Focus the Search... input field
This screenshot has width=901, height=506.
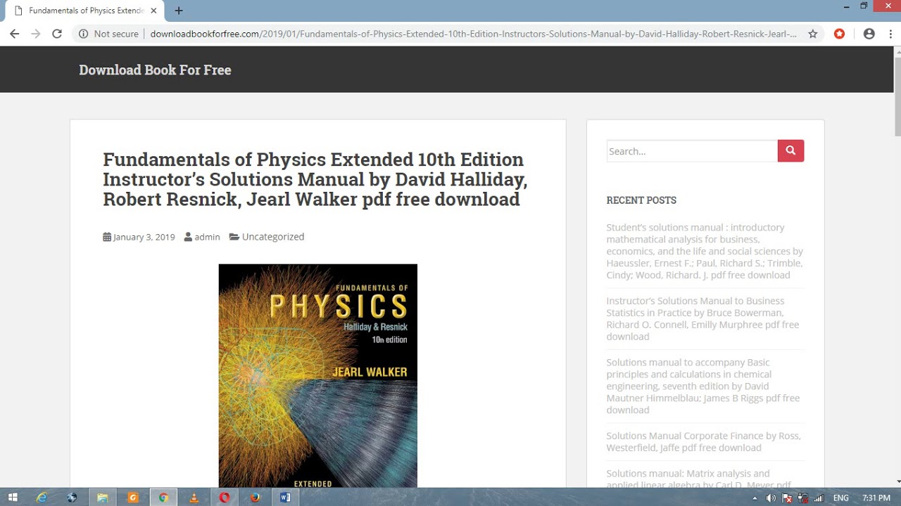(x=692, y=151)
